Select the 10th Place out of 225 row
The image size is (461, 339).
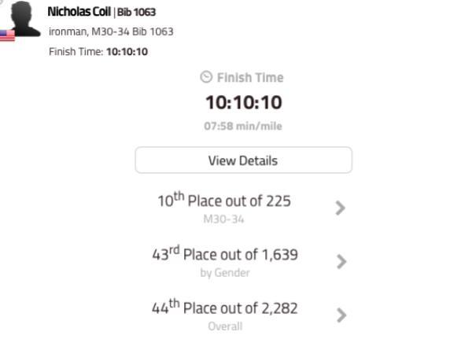pyautogui.click(x=243, y=208)
